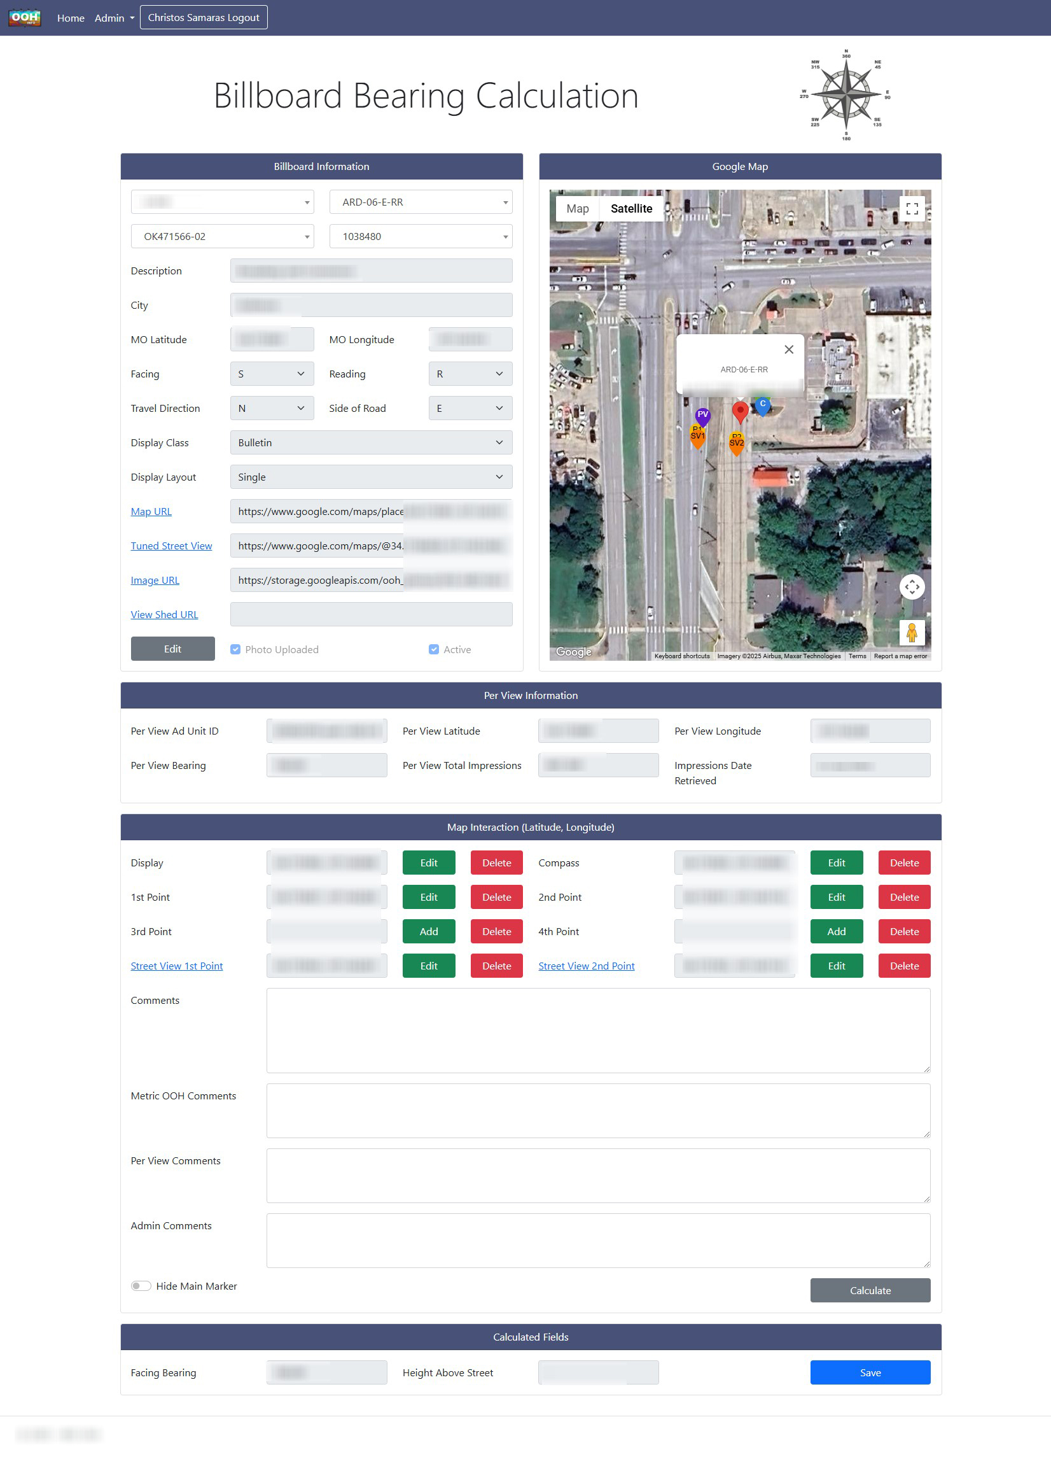
Task: Click the Street View pegman icon
Action: (912, 632)
